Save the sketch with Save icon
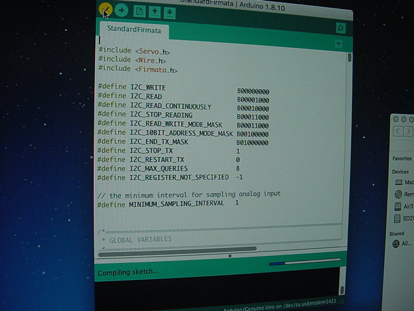414x311 pixels. tap(169, 13)
